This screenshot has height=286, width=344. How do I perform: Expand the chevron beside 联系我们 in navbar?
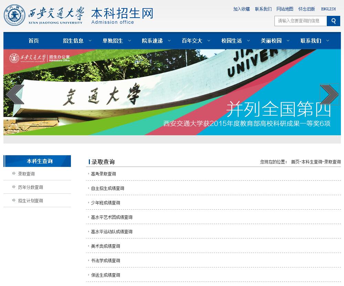[328, 41]
